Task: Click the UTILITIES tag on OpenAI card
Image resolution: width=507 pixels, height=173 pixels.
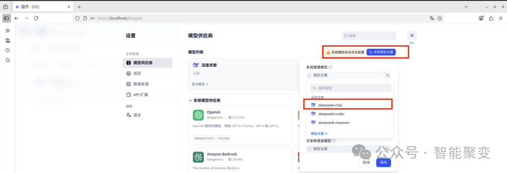Action: click(224, 138)
